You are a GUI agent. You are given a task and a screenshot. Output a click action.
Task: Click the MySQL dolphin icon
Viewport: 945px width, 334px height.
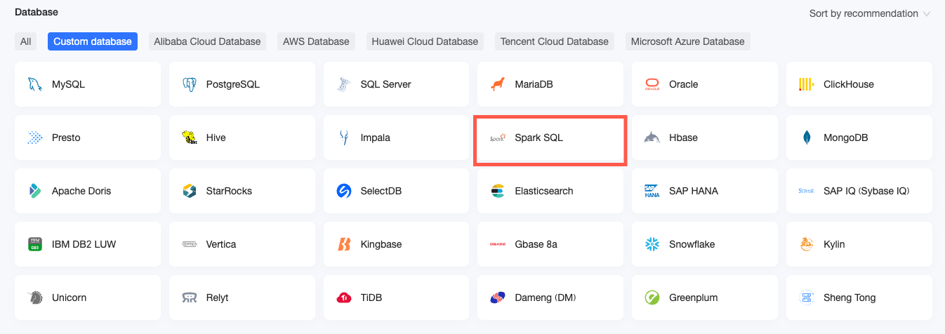[34, 84]
